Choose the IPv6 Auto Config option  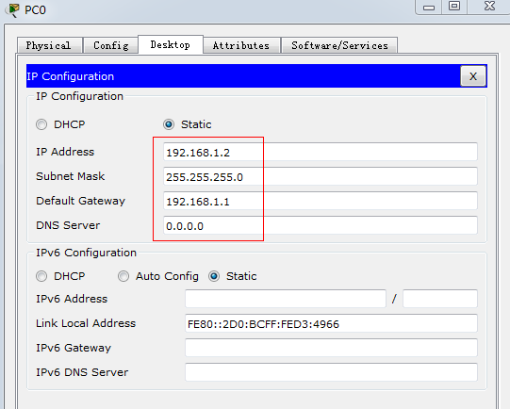tap(123, 276)
